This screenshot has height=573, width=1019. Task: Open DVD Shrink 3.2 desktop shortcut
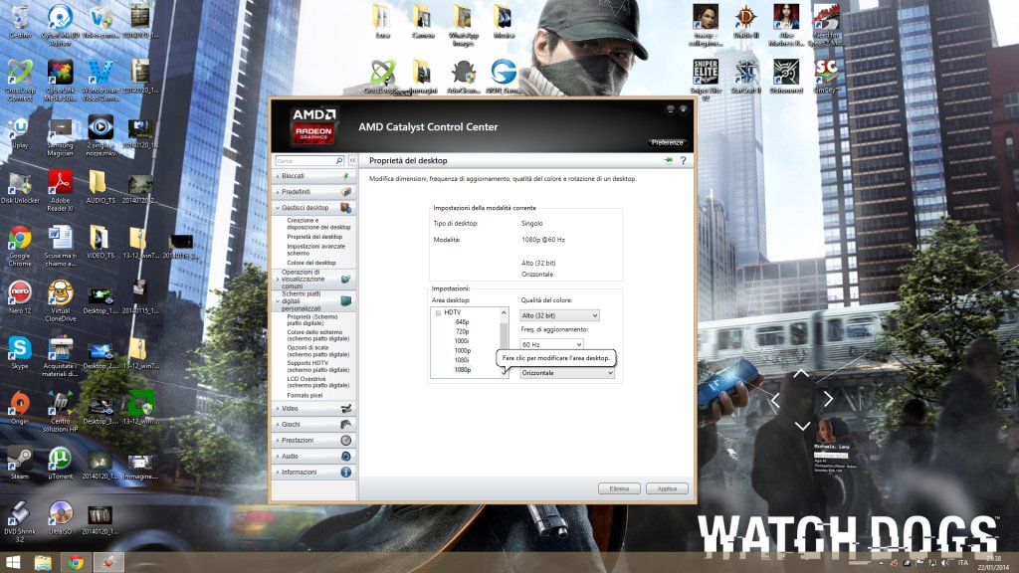pos(20,521)
